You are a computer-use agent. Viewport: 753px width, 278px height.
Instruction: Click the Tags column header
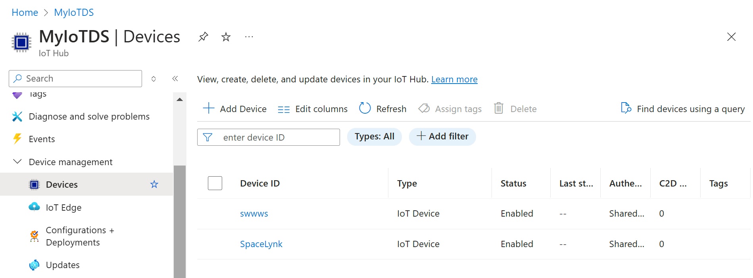click(x=718, y=183)
